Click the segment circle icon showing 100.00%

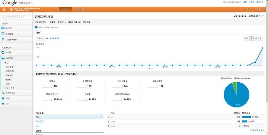(x=36, y=27)
